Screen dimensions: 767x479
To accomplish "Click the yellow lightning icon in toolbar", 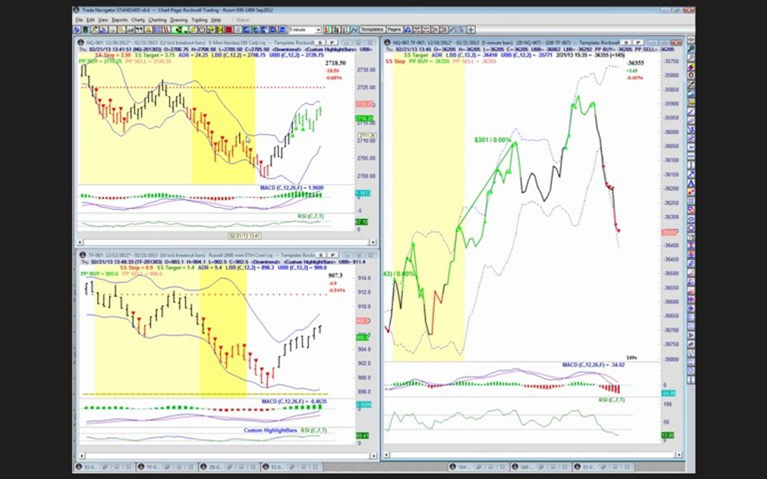I will [220, 30].
